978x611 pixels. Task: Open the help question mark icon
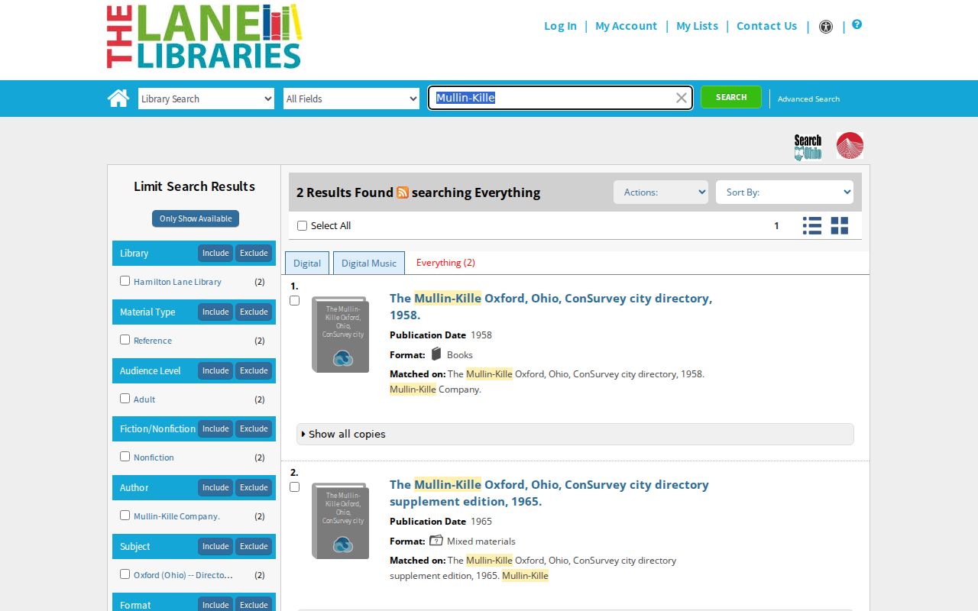pos(857,24)
